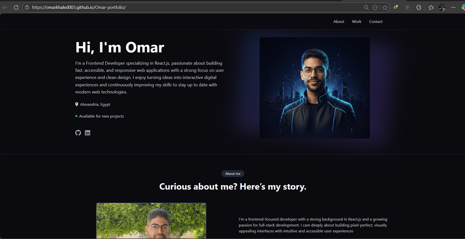Click the Frontend Developer intro paragraph
This screenshot has width=465, height=239.
pyautogui.click(x=149, y=78)
